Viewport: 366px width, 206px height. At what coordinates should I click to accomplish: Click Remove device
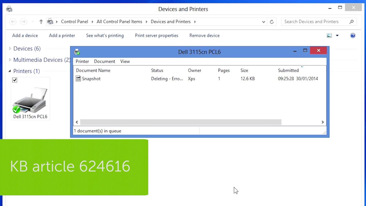(204, 35)
